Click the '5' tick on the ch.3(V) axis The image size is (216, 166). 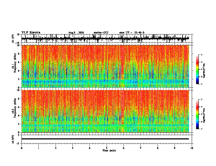coord(19,135)
